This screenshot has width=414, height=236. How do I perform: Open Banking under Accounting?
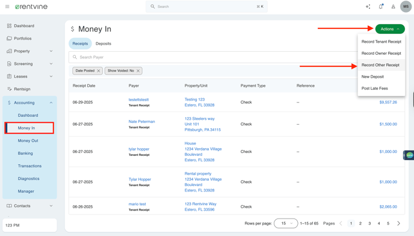[x=25, y=154]
